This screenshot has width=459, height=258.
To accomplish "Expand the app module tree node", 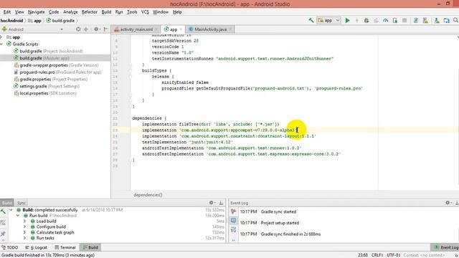I will click(1, 37).
